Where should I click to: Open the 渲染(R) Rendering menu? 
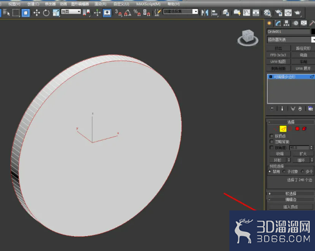100,4
